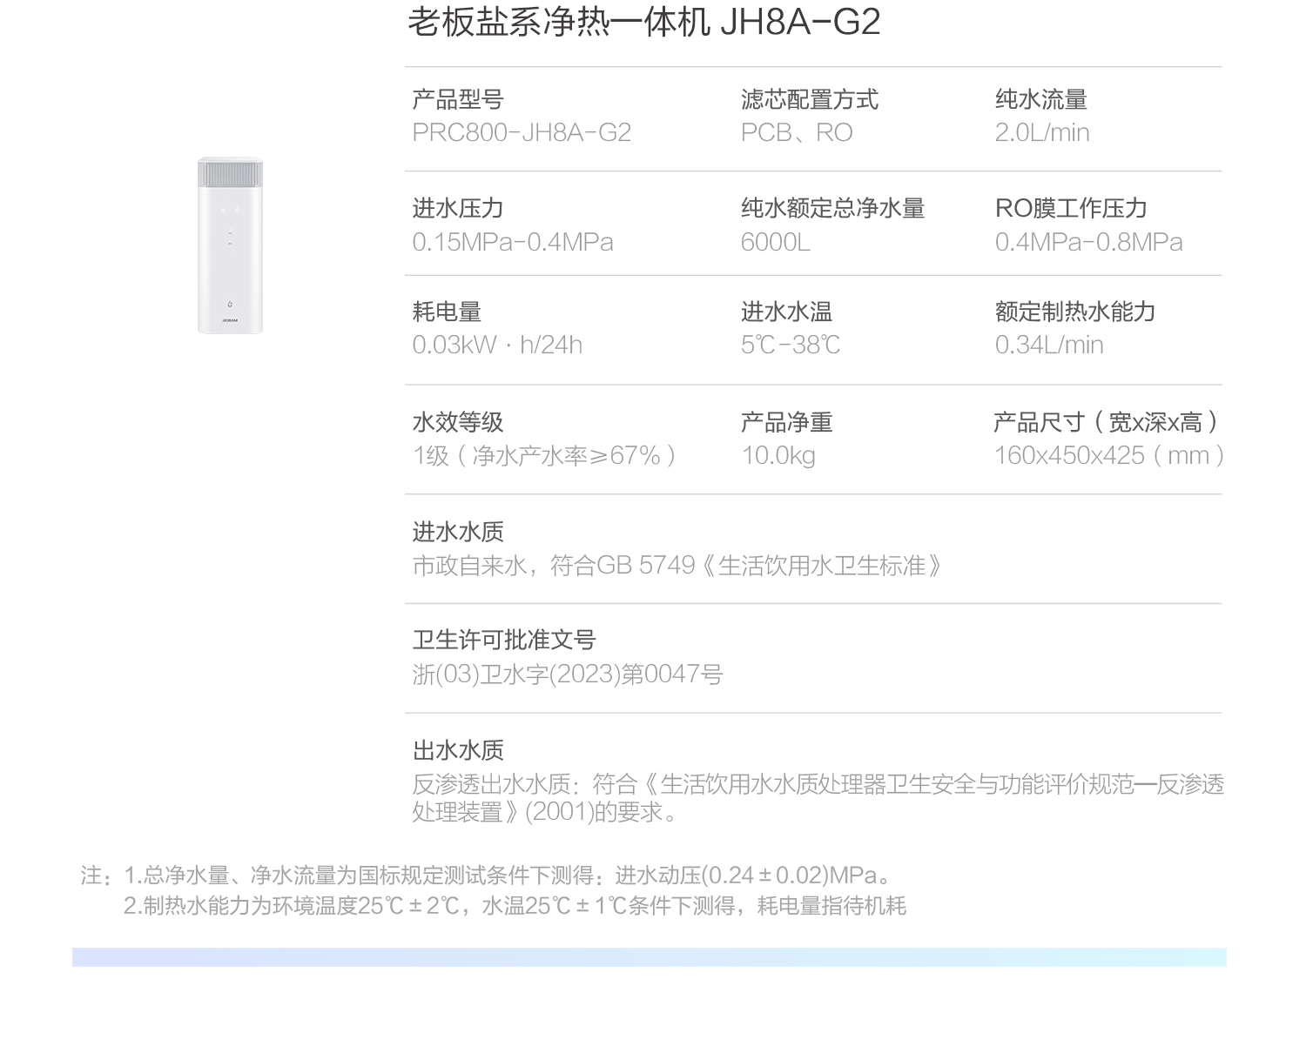
Task: Select the PCB、RO filter value
Action: pos(797,133)
